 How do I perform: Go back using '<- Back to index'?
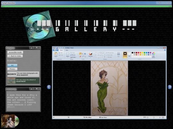(15, 56)
